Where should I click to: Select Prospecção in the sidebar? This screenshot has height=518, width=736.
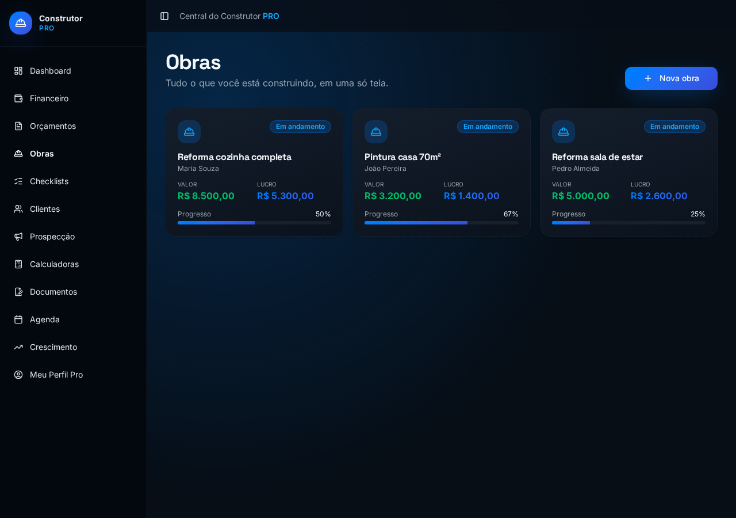coord(73,237)
